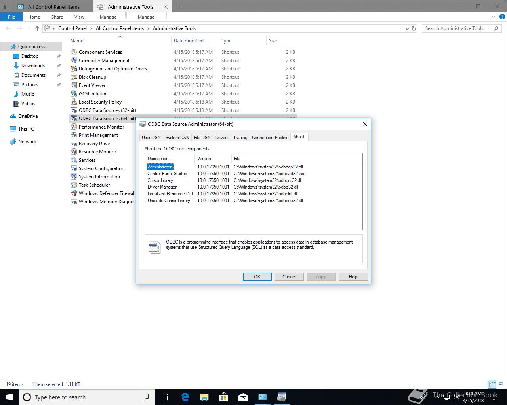Screen dimensions: 507x405
Task: Click Control Panel in the breadcrumb path
Action: coord(72,28)
